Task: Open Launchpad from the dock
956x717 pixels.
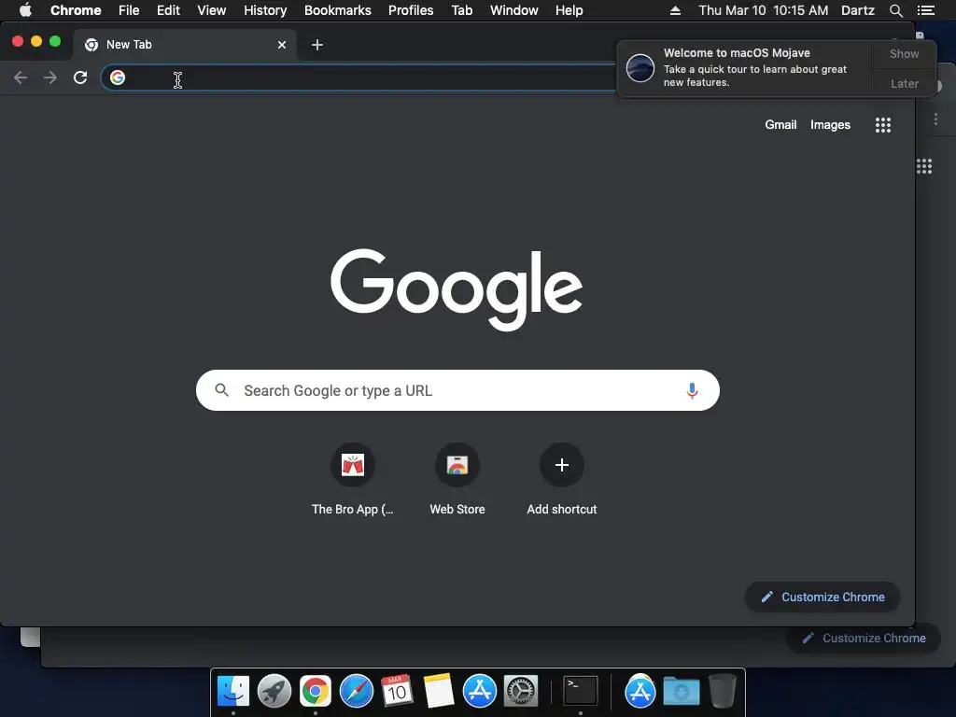Action: (x=274, y=691)
